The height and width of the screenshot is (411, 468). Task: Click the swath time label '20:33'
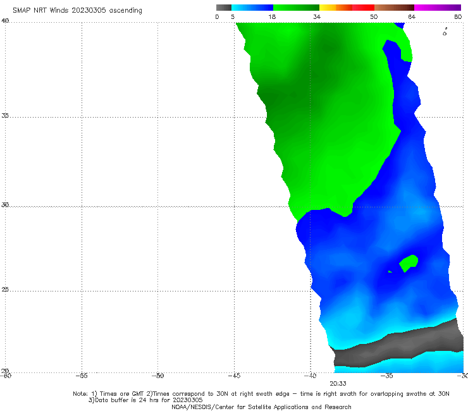click(x=338, y=384)
